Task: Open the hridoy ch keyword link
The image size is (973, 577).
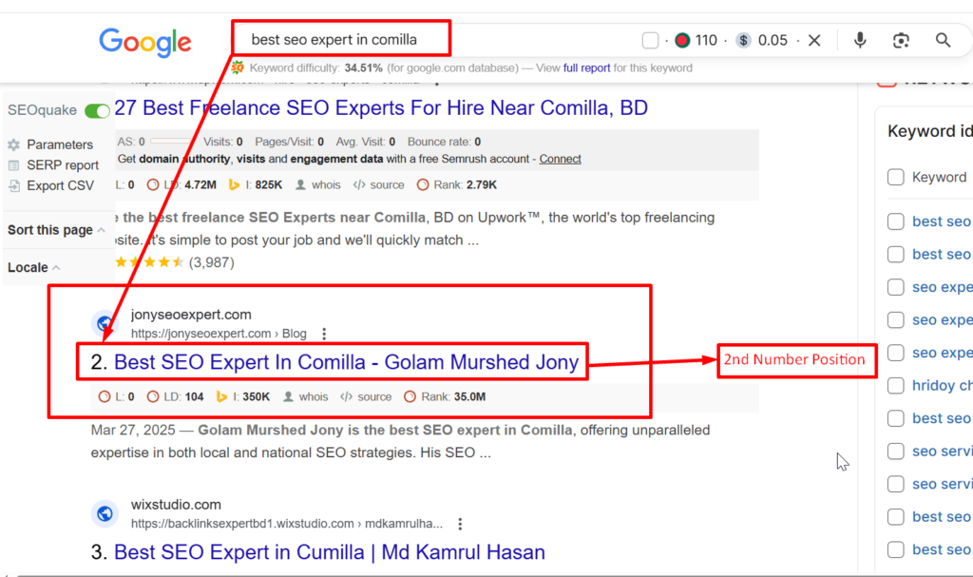Action: point(942,386)
